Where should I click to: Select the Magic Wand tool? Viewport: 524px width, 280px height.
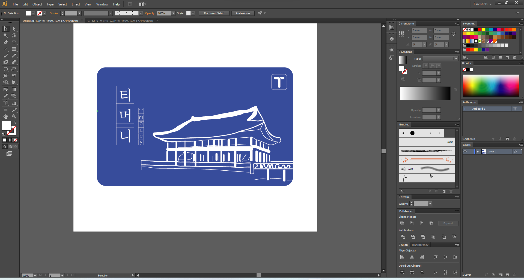pos(6,35)
